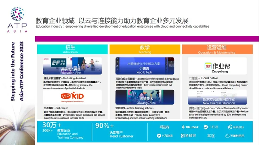This screenshot has height=145, width=259.
Task: Click the '企点客服--Call center' heading
Action: [x=56, y=108]
